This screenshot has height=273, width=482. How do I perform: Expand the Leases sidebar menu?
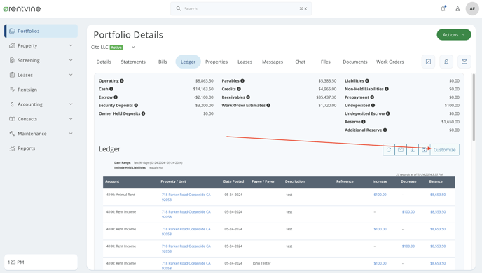tap(41, 75)
